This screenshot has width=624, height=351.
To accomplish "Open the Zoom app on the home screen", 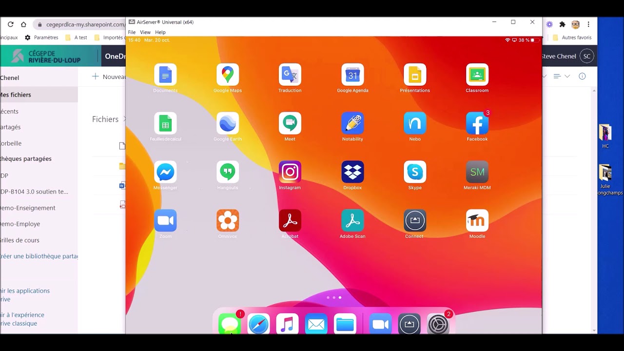I will [165, 221].
